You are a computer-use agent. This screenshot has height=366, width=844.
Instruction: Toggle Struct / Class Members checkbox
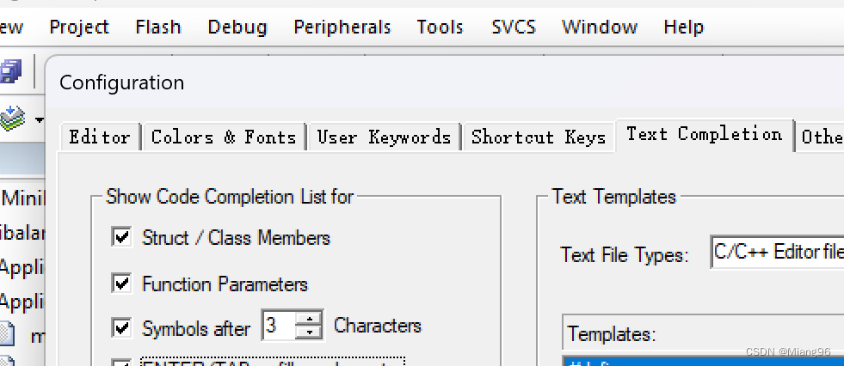tap(121, 236)
